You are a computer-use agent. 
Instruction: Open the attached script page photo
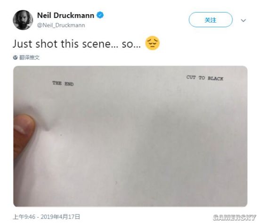coord(130,136)
